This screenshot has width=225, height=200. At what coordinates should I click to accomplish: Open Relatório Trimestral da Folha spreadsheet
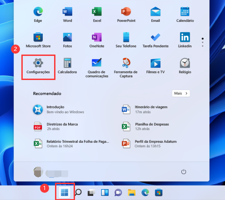pos(71,144)
